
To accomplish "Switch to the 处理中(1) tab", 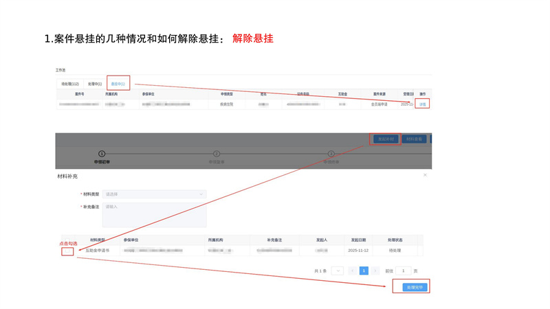I will 95,84.
